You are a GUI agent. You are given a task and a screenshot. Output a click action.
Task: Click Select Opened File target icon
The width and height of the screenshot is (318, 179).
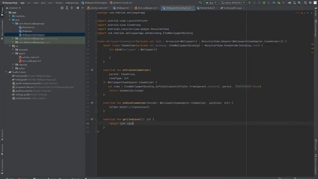(x=62, y=8)
